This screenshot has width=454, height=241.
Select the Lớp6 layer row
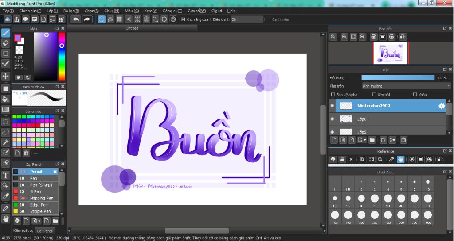tap(387, 119)
